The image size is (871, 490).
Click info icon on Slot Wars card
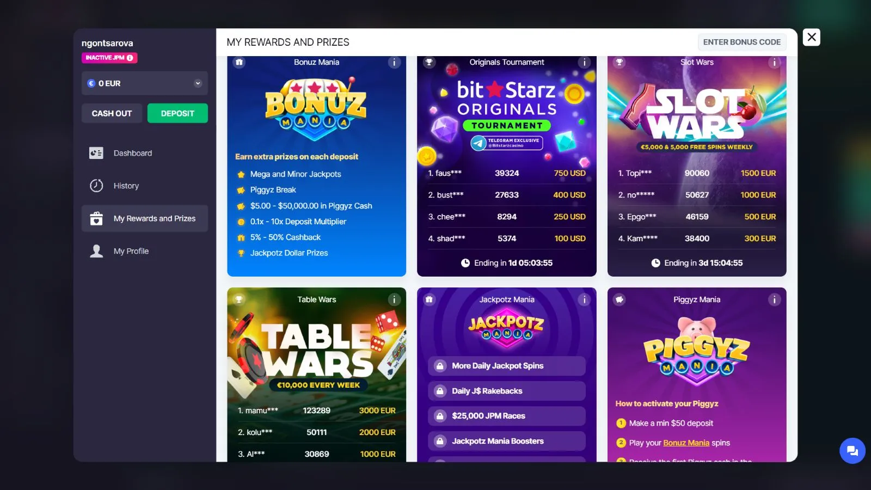pyautogui.click(x=774, y=62)
